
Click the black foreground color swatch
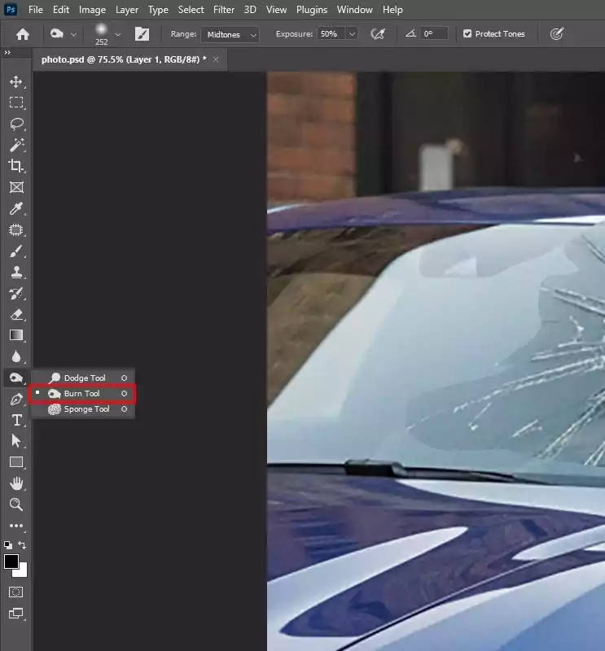coord(11,561)
